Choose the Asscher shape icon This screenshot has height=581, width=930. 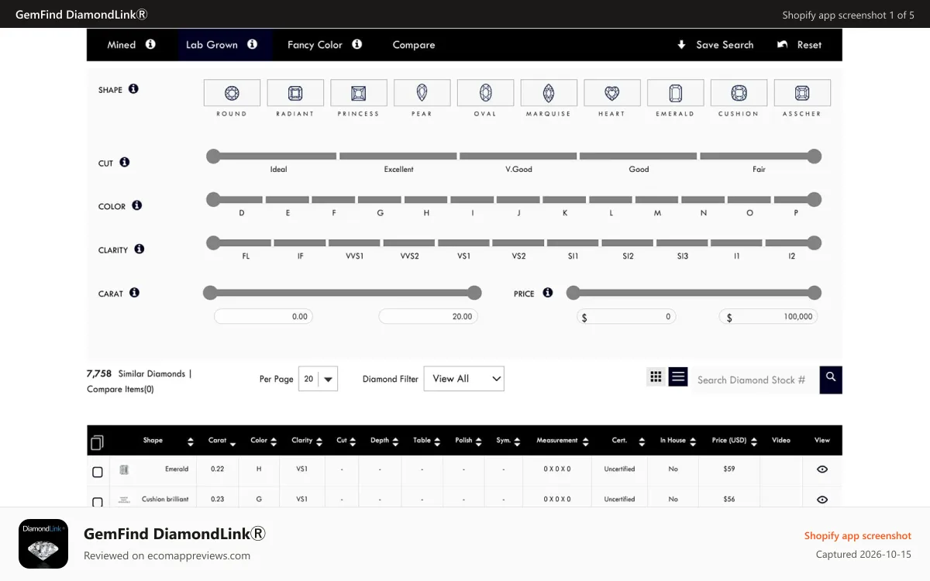click(802, 93)
